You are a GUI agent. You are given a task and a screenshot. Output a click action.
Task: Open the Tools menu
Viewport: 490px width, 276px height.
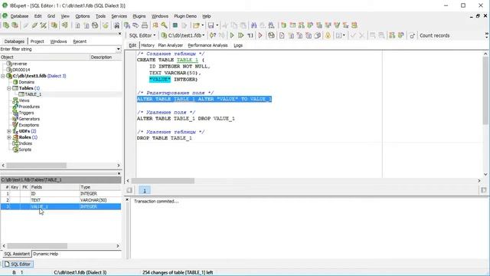tap(100, 16)
